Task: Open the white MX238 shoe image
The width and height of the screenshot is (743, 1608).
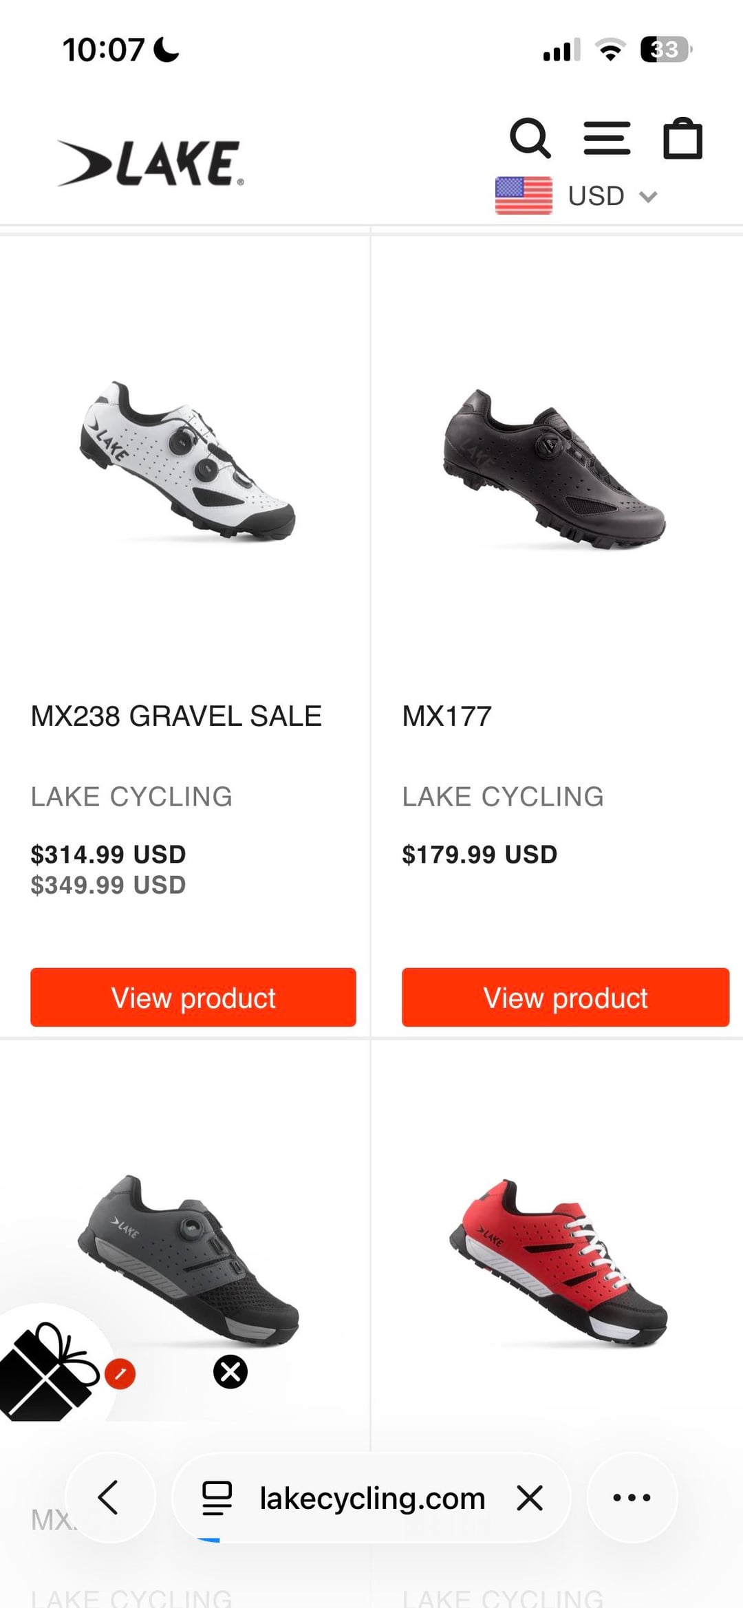Action: tap(188, 461)
